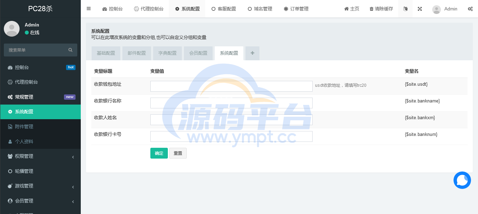The image size is (478, 214).
Task: Click the top bar 订单管理 cube icon
Action: [286, 9]
